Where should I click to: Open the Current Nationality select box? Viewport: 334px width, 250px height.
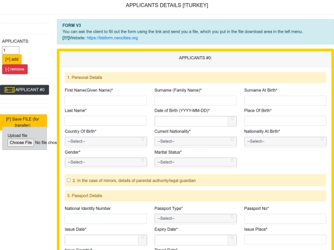point(195,141)
